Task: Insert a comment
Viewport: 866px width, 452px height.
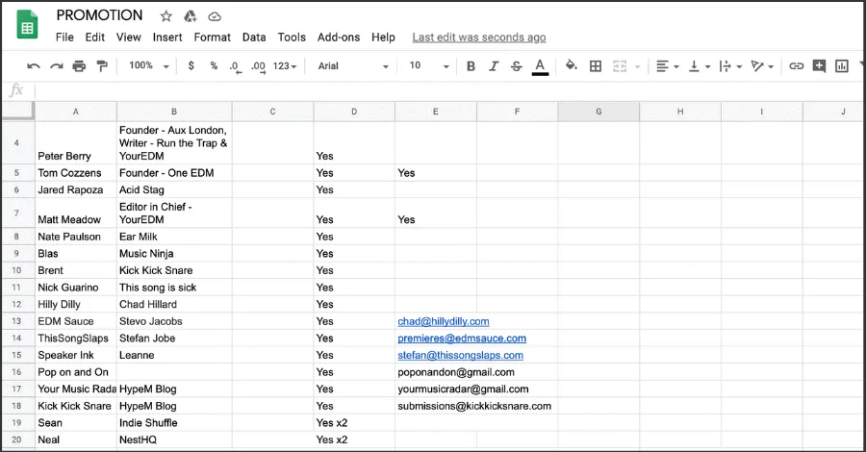Action: point(819,66)
